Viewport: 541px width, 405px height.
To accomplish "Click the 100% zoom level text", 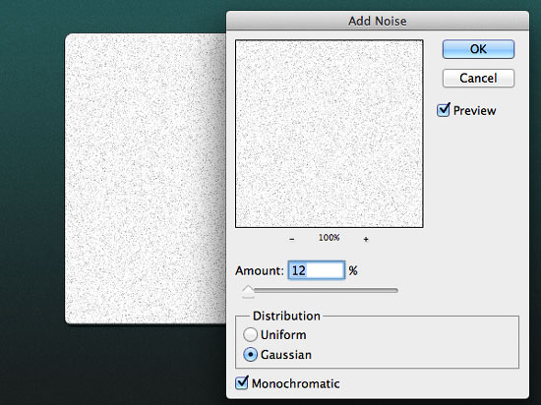I will [x=329, y=238].
